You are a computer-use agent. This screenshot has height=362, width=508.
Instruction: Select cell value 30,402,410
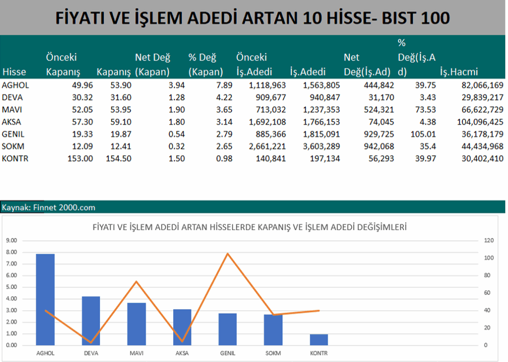(482, 159)
